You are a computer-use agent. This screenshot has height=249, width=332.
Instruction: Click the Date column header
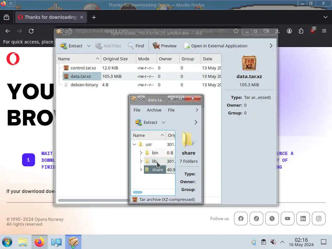(211, 59)
